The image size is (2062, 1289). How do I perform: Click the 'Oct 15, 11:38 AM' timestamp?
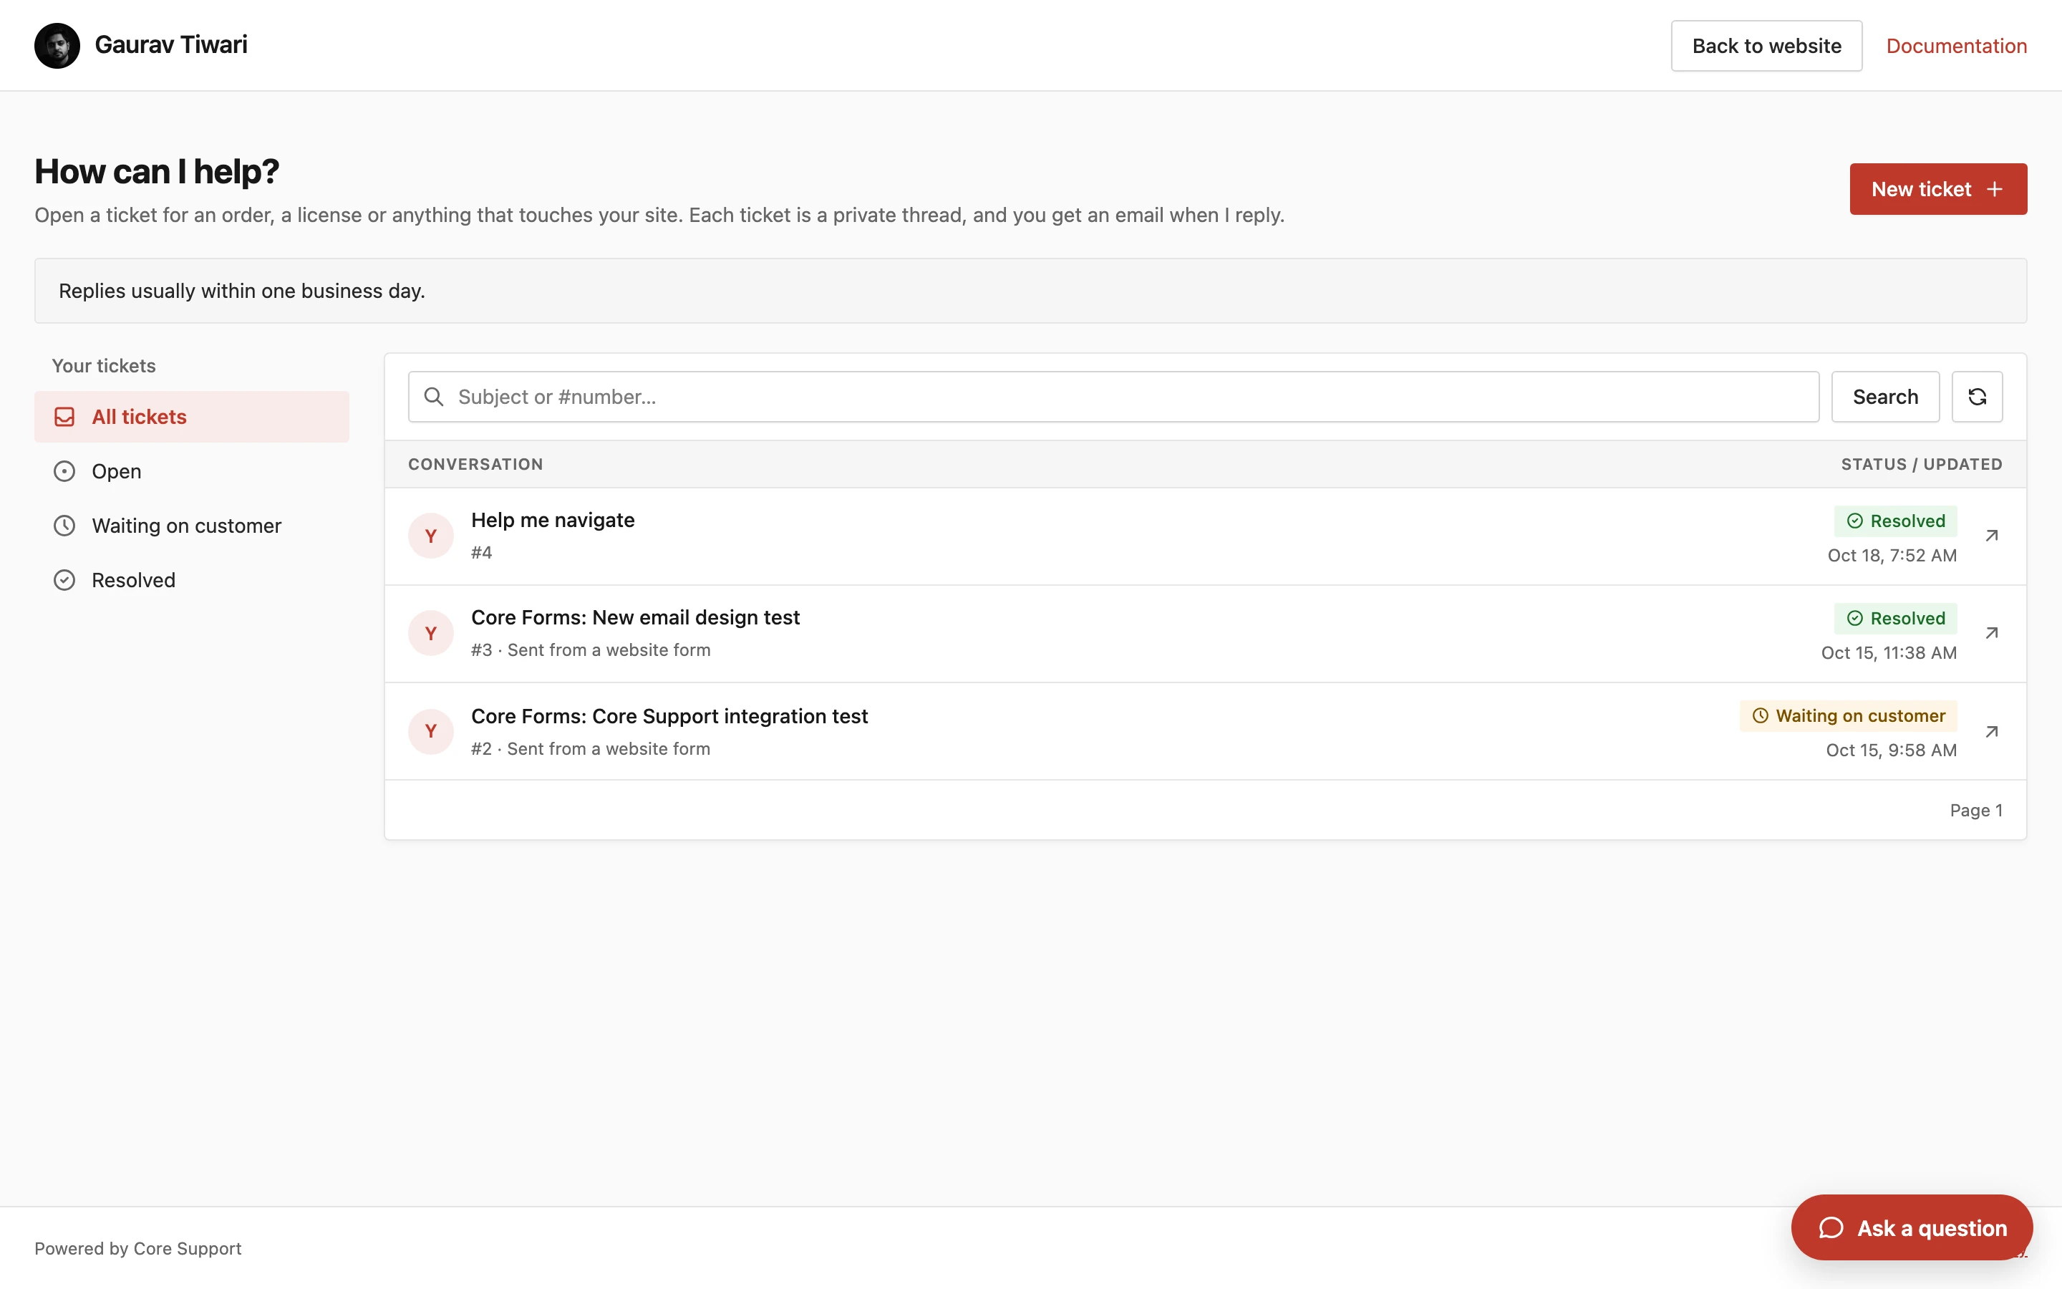click(1888, 653)
